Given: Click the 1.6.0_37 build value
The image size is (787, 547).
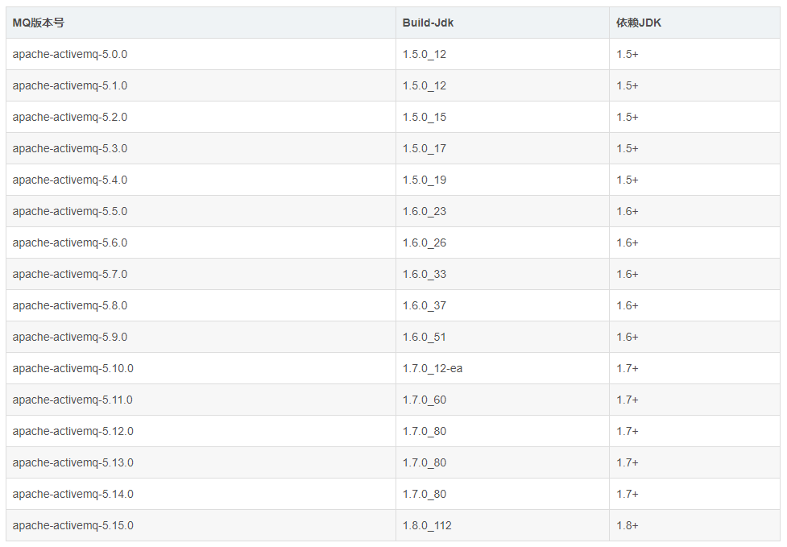Looking at the screenshot, I should click(425, 306).
